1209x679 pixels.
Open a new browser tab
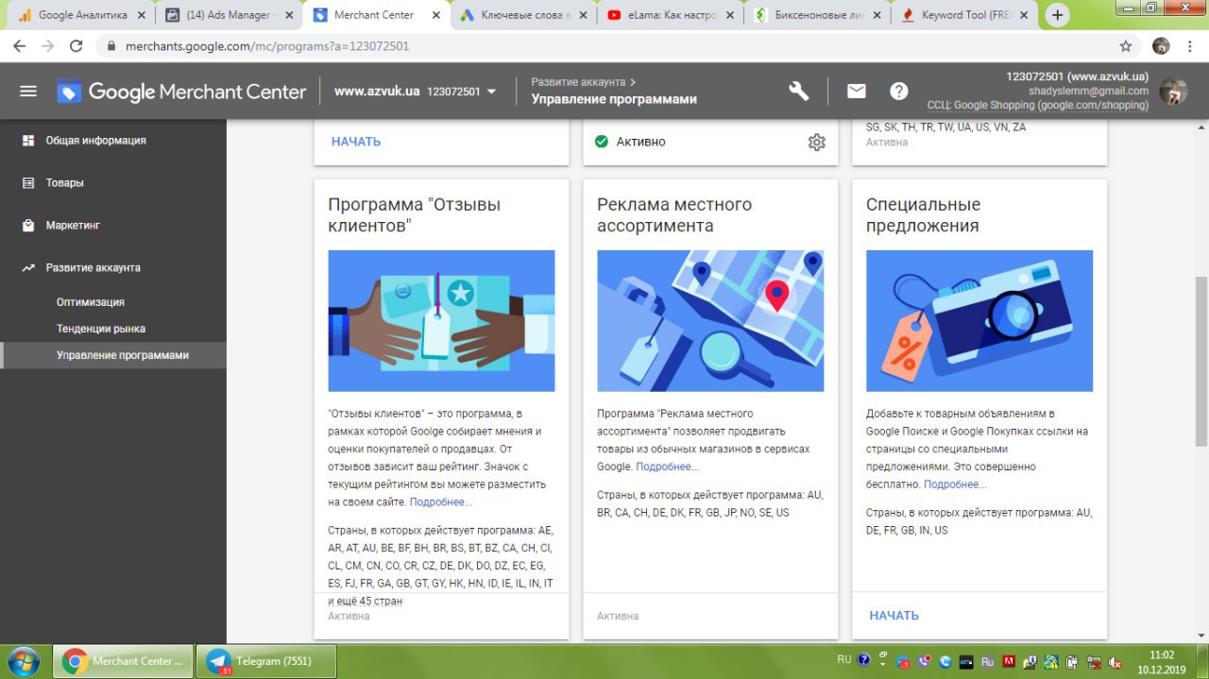[1057, 15]
